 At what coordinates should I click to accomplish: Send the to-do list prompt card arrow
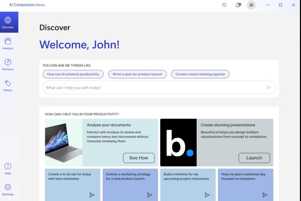(x=92, y=195)
